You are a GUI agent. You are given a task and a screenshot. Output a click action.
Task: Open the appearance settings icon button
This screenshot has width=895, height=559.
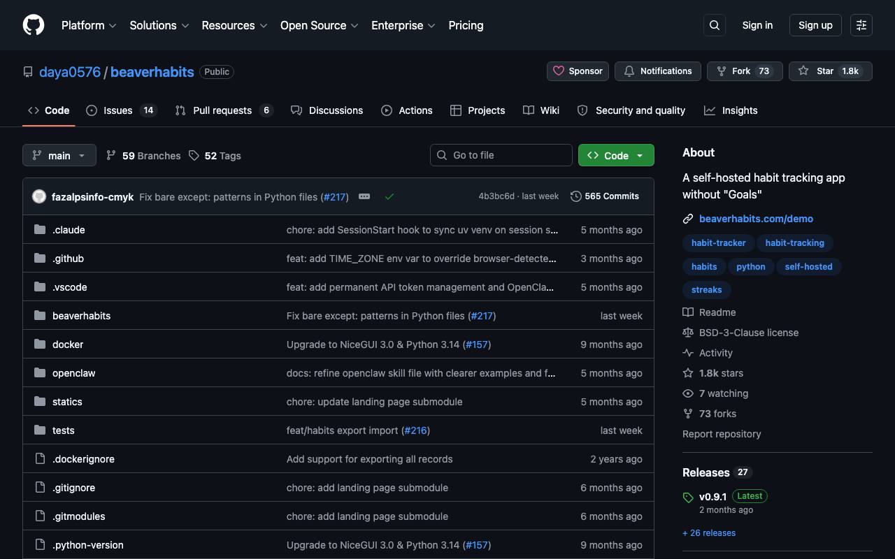tap(861, 25)
